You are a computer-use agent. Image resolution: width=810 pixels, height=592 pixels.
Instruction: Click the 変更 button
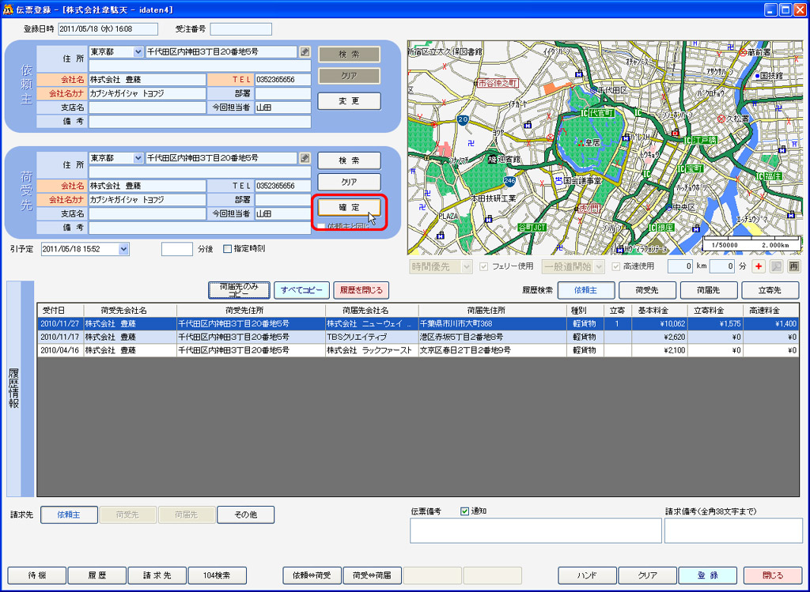click(x=349, y=101)
